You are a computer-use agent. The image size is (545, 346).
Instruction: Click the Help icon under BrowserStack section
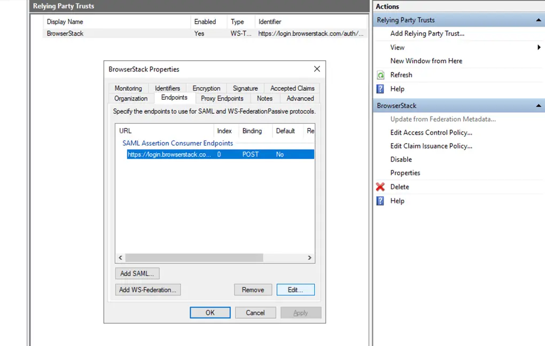[380, 201]
